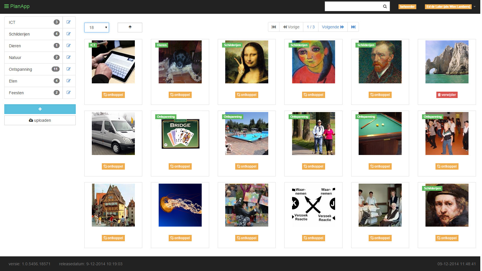Select the Dieren category in sidebar
The height and width of the screenshot is (271, 482).
(x=15, y=46)
